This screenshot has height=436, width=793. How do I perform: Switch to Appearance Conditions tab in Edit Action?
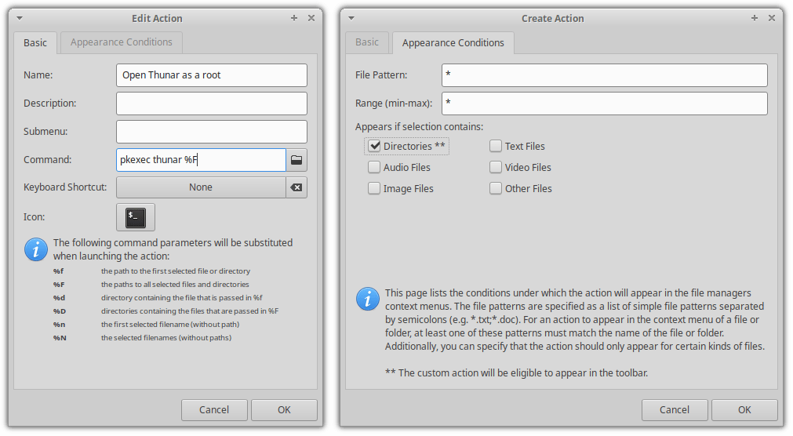[x=122, y=42]
